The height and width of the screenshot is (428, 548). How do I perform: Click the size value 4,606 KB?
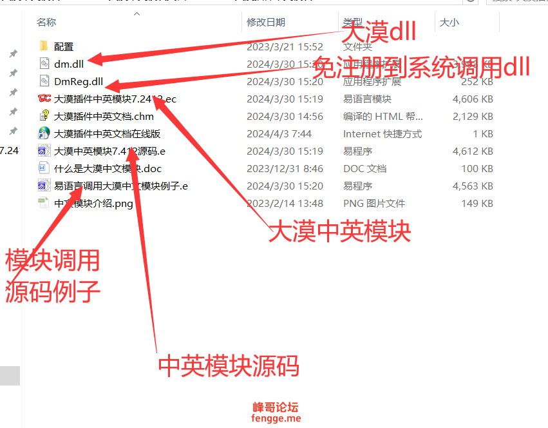(x=473, y=99)
